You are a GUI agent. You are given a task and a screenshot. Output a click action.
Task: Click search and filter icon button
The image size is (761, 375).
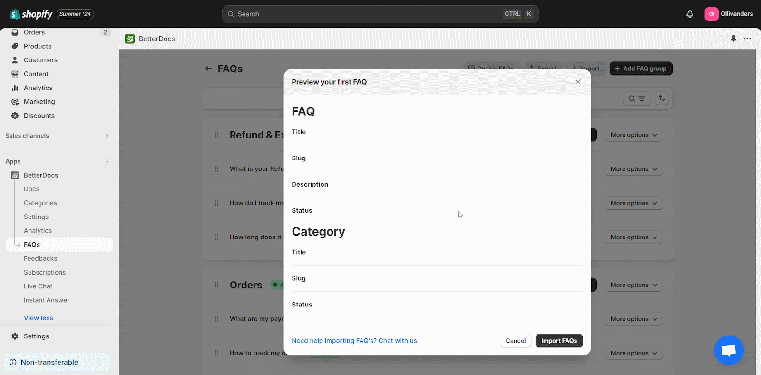[x=636, y=99]
